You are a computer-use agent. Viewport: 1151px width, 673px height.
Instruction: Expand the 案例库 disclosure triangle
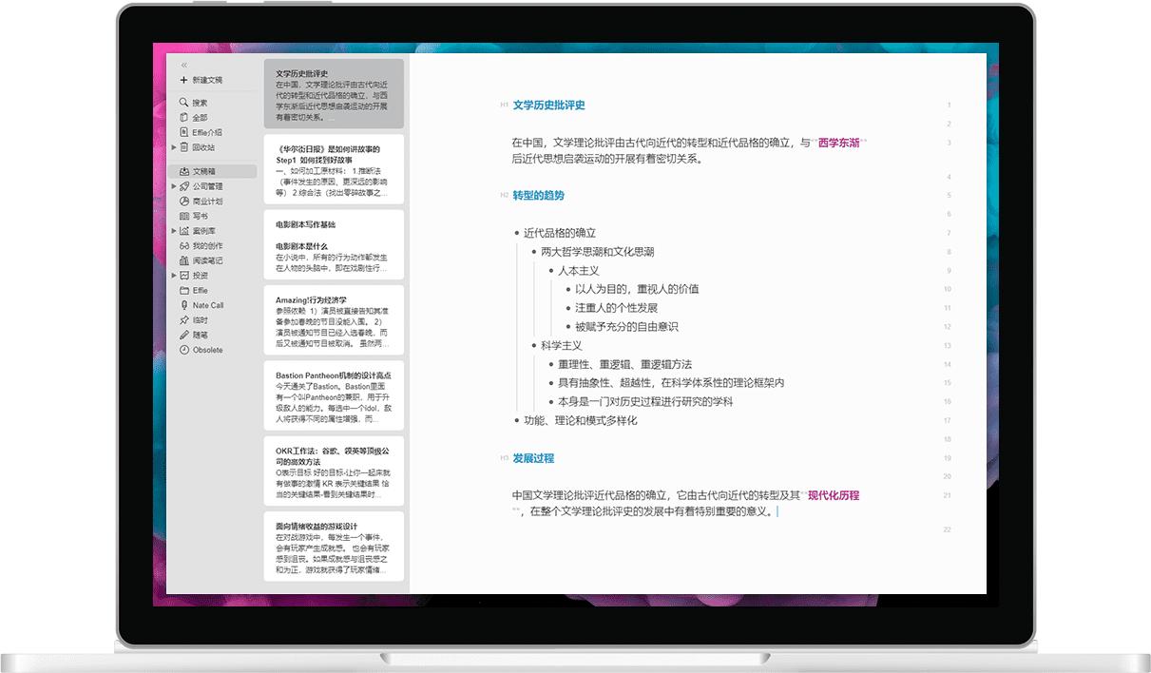[x=175, y=229]
